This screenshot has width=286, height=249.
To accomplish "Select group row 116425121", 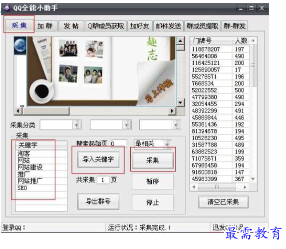I will (220, 63).
